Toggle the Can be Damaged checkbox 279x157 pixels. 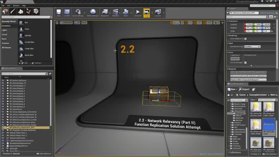(245, 62)
